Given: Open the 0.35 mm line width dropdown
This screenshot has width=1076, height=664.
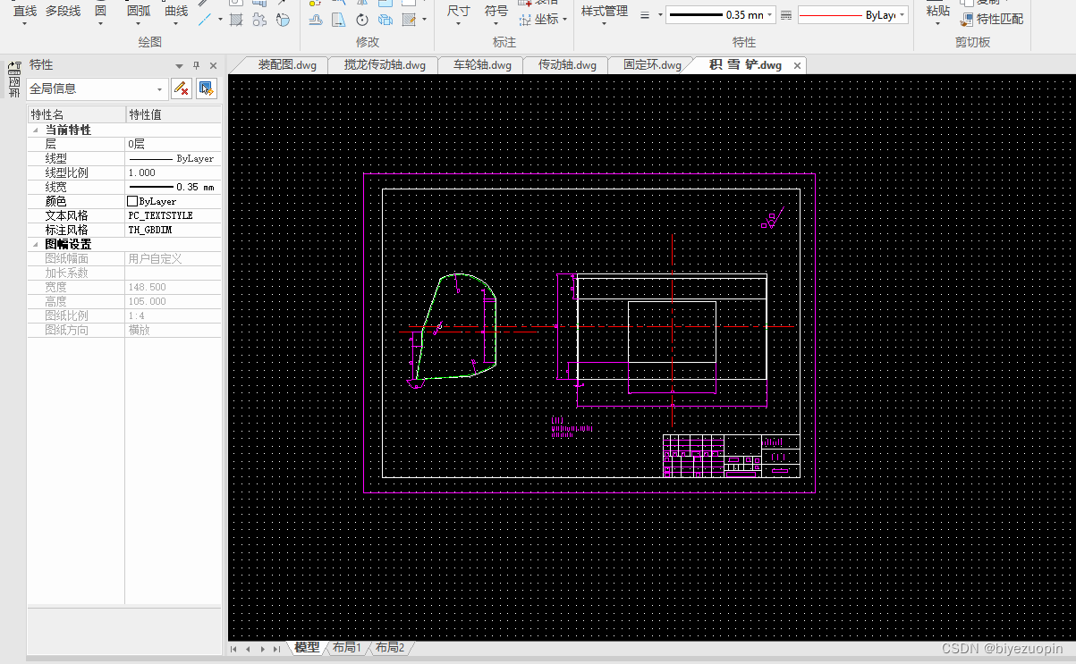Looking at the screenshot, I should [769, 15].
